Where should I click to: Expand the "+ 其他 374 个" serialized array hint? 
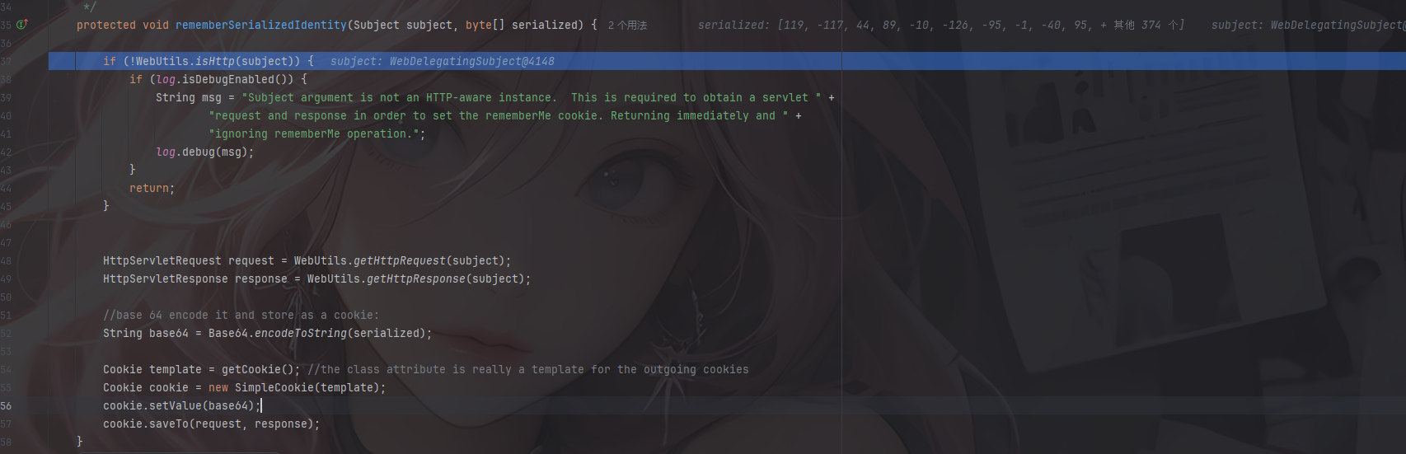(x=1142, y=26)
